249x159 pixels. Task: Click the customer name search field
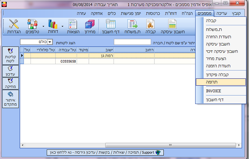click(x=132, y=42)
